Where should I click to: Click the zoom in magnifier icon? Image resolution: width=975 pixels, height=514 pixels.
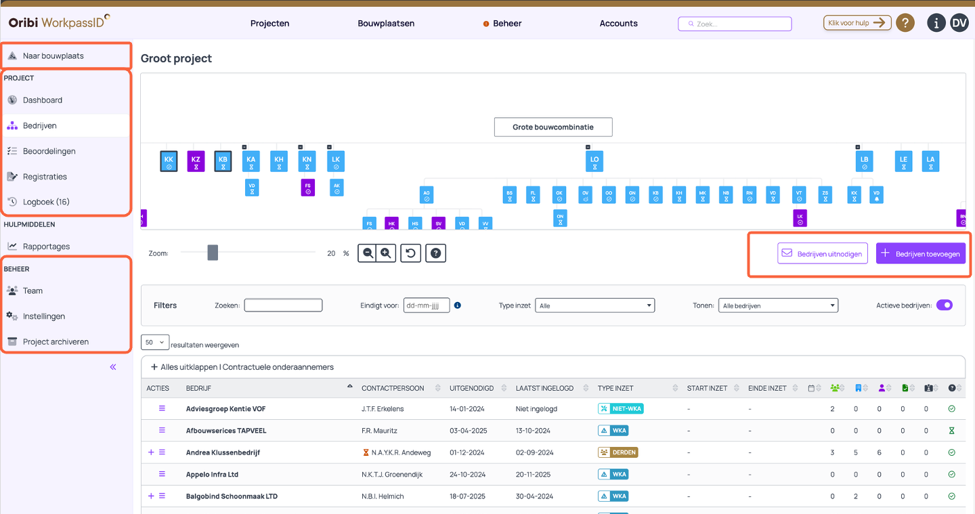(x=385, y=253)
